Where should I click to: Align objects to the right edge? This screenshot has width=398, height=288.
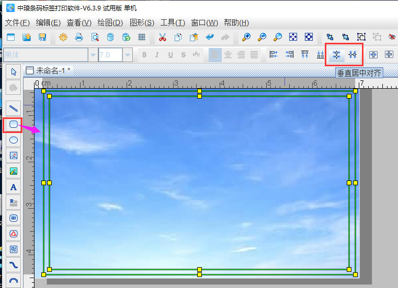click(x=289, y=54)
